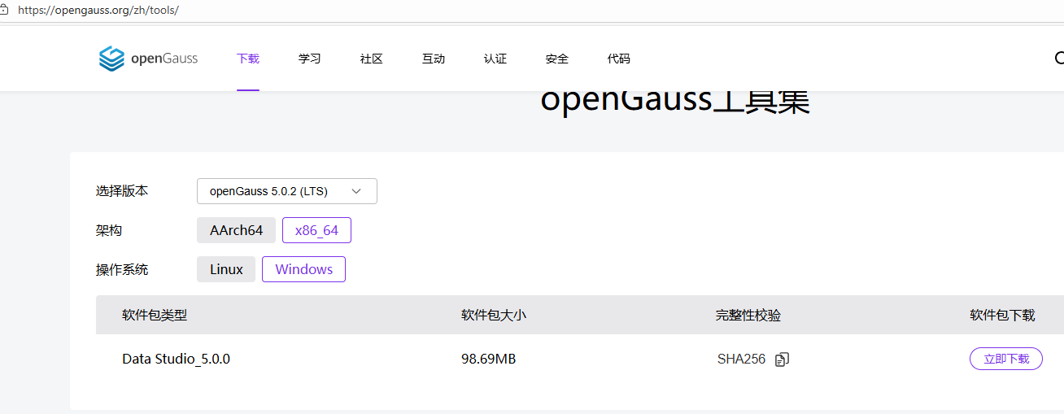Choose Linux operating system

click(x=226, y=269)
